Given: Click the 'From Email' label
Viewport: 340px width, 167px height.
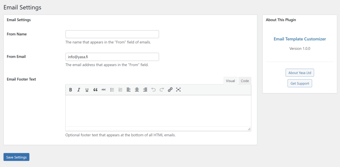Looking at the screenshot, I should 16,57.
